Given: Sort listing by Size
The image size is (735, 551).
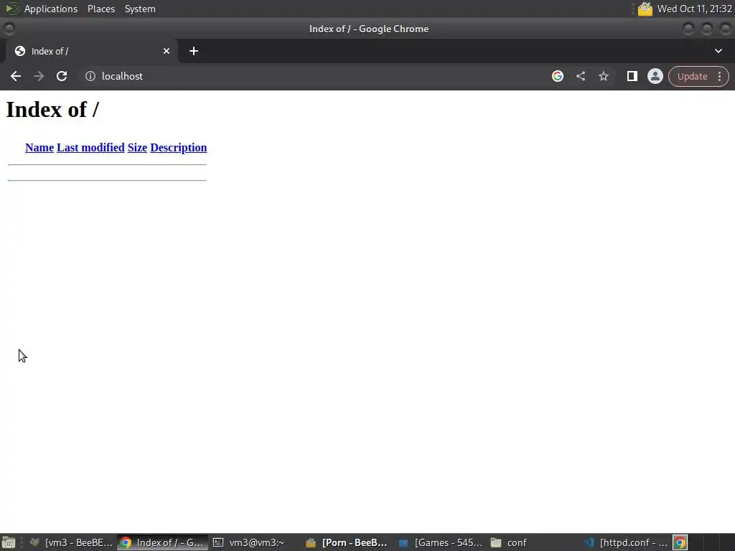Looking at the screenshot, I should point(137,148).
